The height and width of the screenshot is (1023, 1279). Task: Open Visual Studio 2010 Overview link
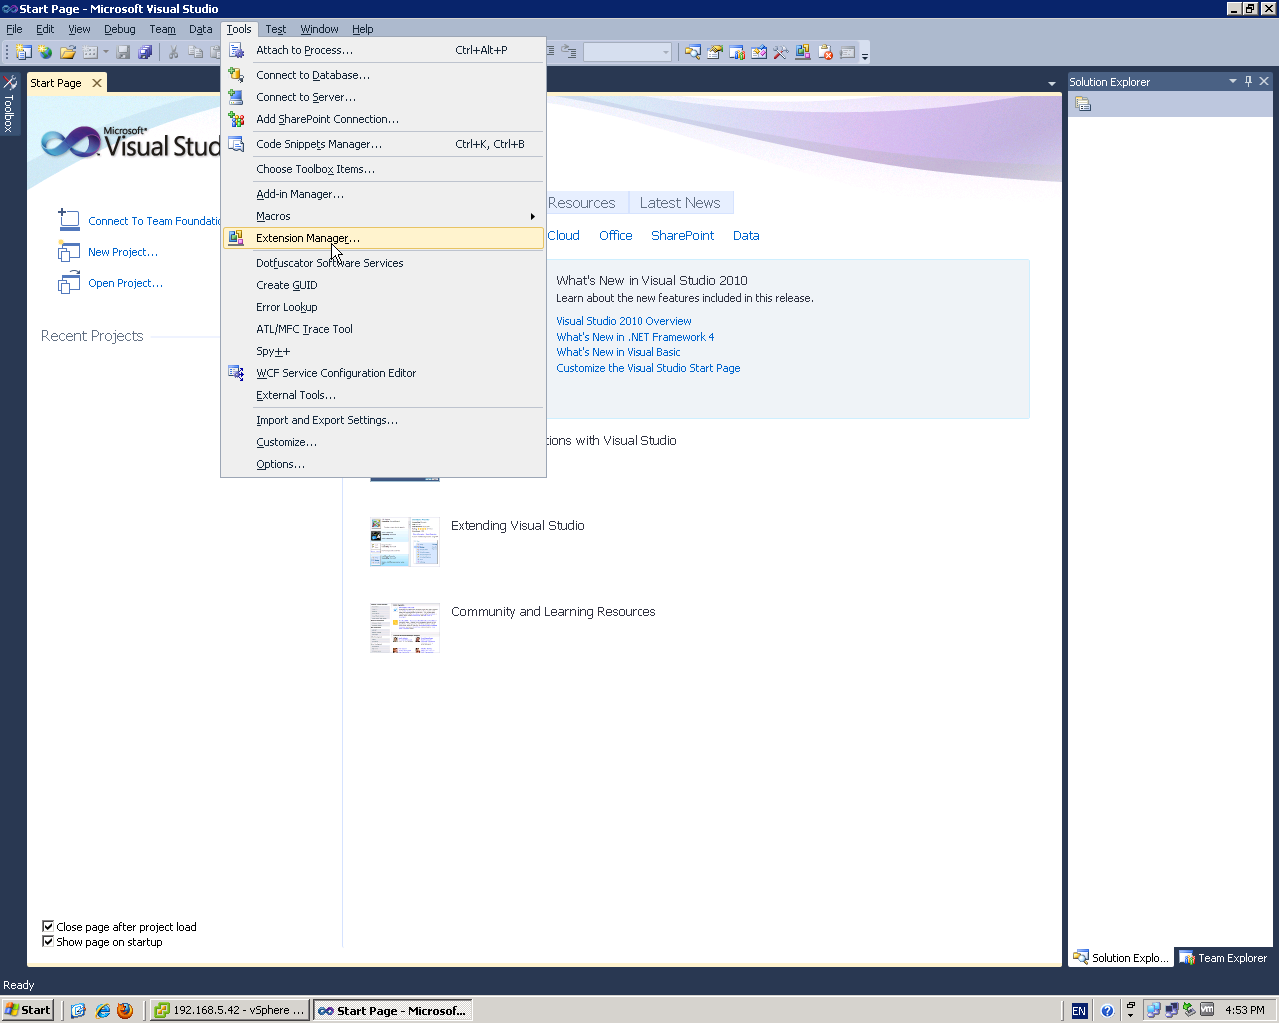tap(624, 321)
